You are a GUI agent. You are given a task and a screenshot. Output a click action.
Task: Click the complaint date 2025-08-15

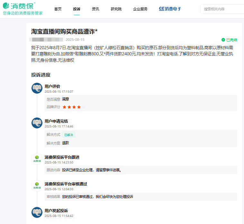click(x=75, y=40)
